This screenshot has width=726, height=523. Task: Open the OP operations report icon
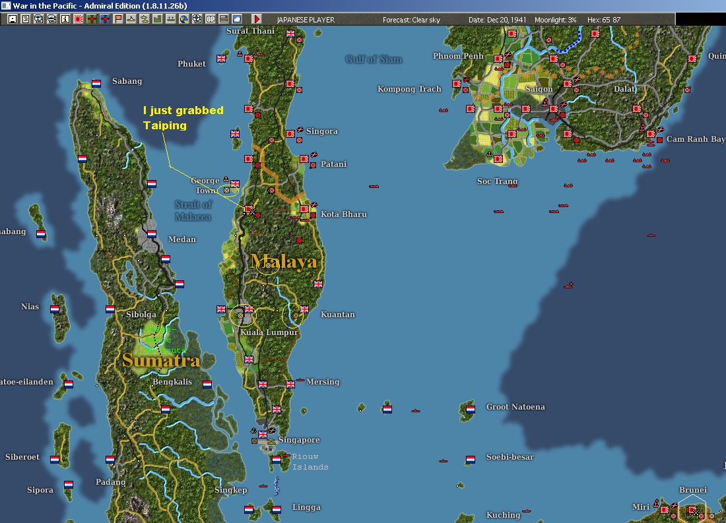coord(210,19)
